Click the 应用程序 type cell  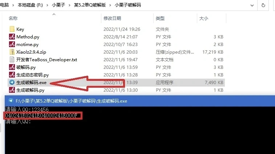pyautogui.click(x=165, y=82)
